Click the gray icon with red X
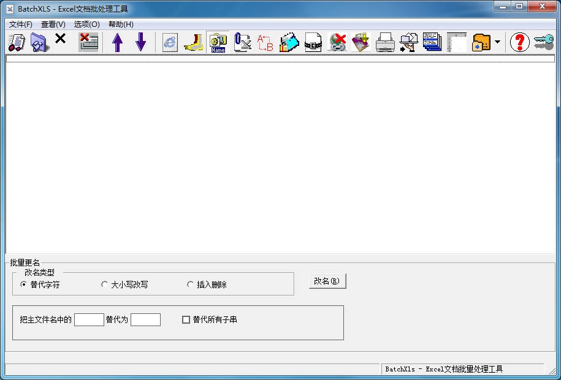561x380 pixels. (337, 42)
